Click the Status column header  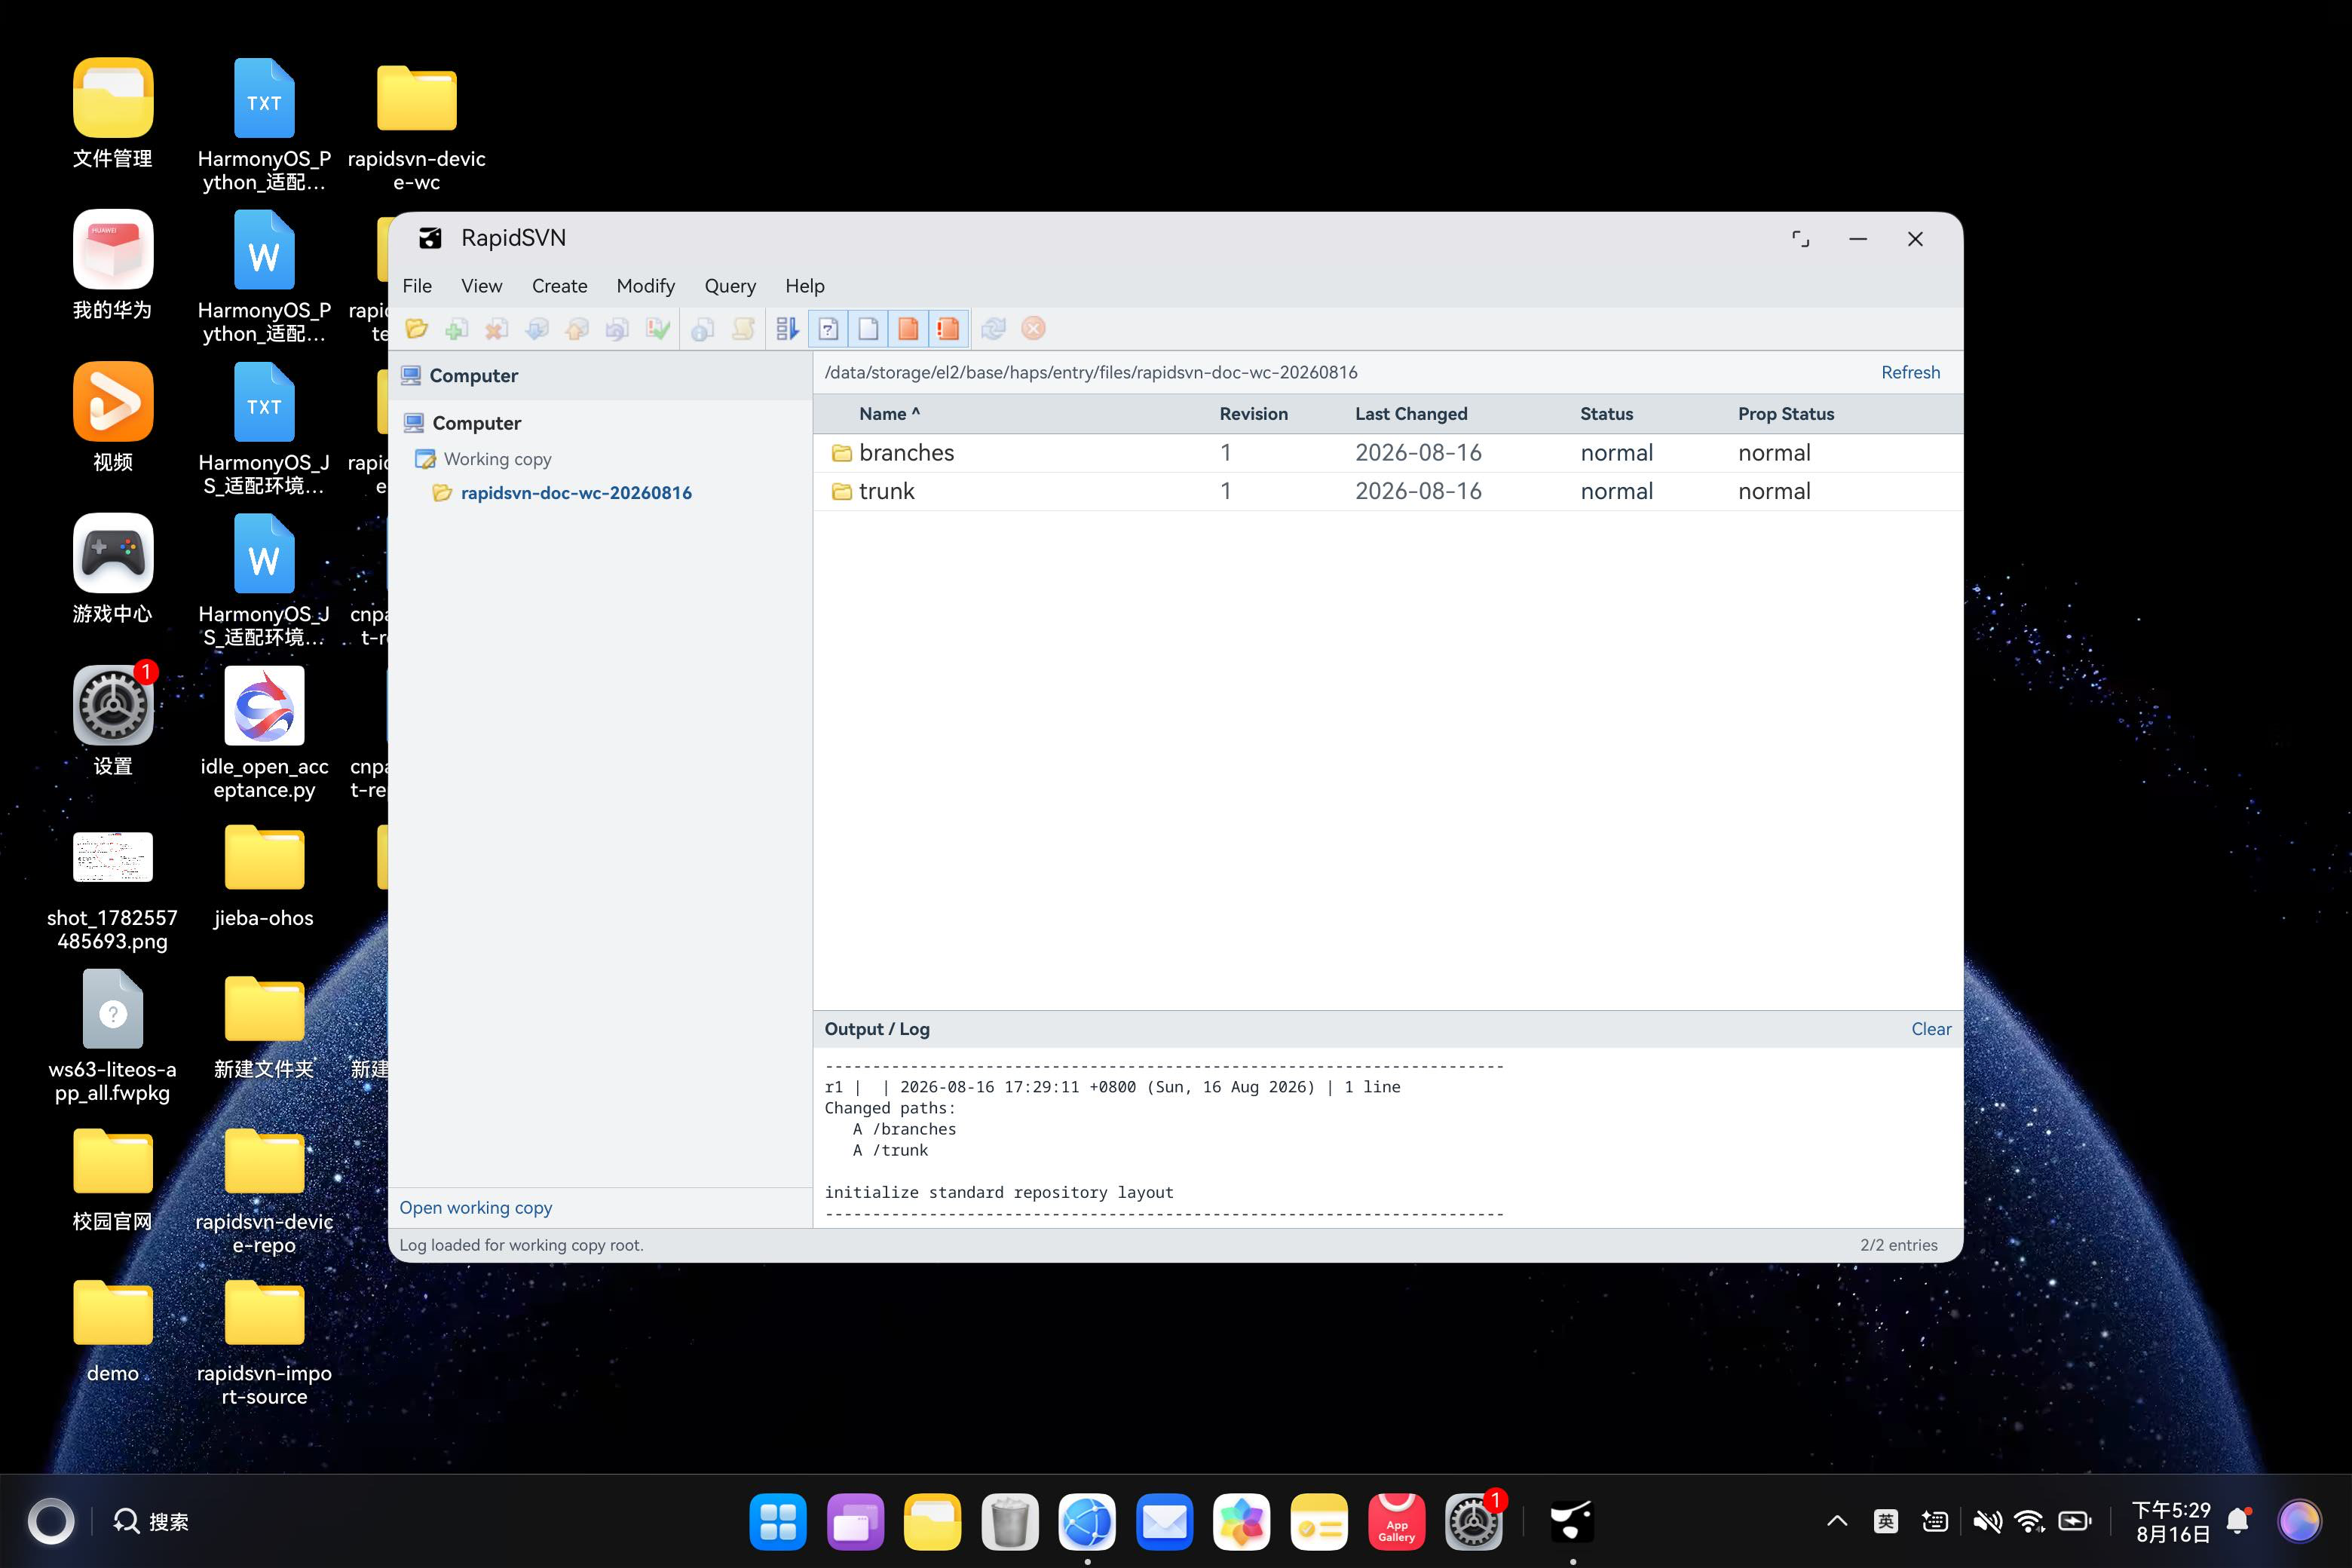1606,414
